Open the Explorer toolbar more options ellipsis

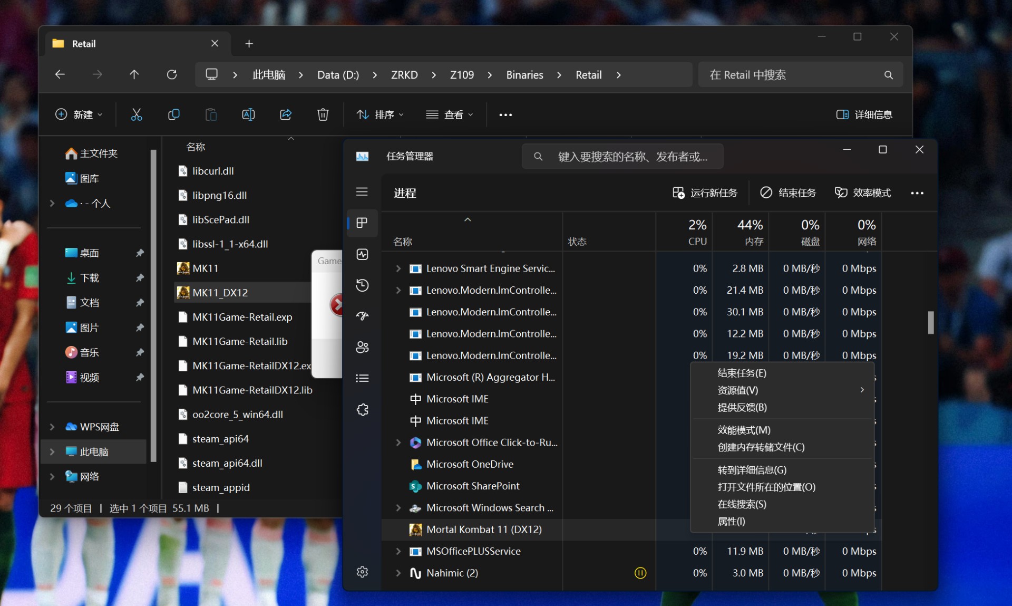505,114
